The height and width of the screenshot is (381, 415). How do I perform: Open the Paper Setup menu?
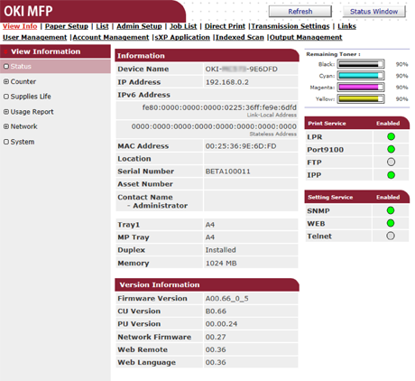(67, 26)
